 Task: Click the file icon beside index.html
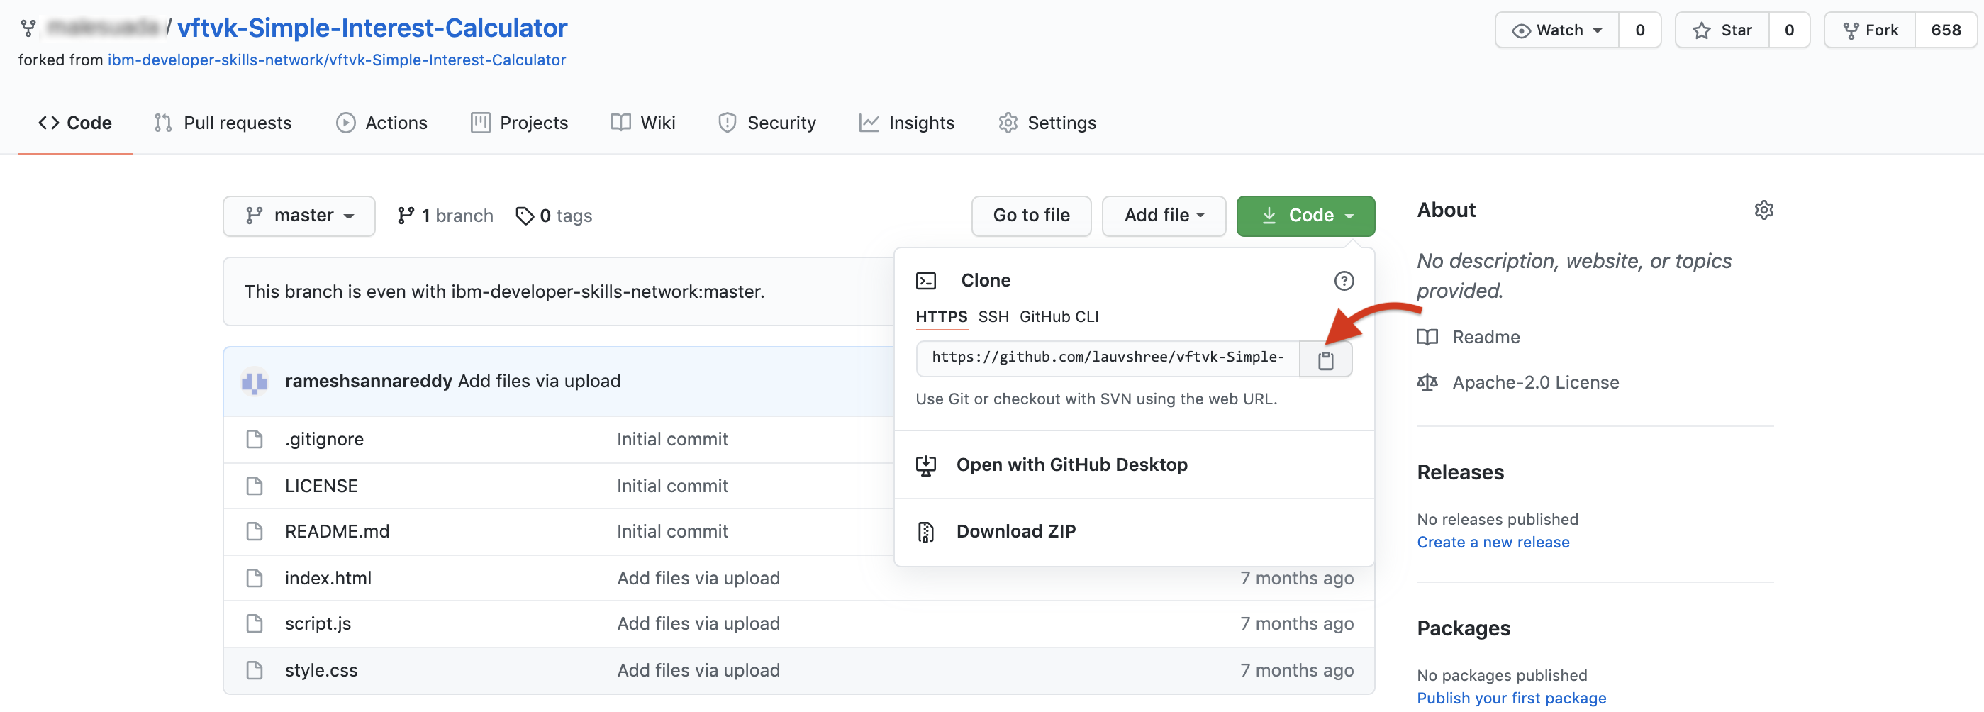[x=254, y=578]
